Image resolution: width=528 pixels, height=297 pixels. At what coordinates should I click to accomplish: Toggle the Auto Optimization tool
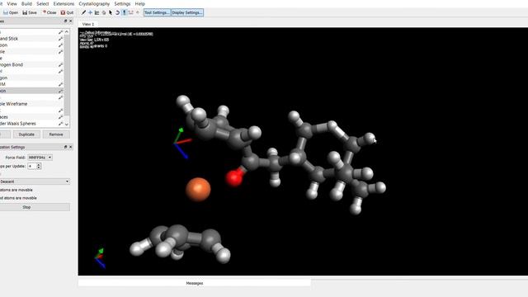click(124, 12)
